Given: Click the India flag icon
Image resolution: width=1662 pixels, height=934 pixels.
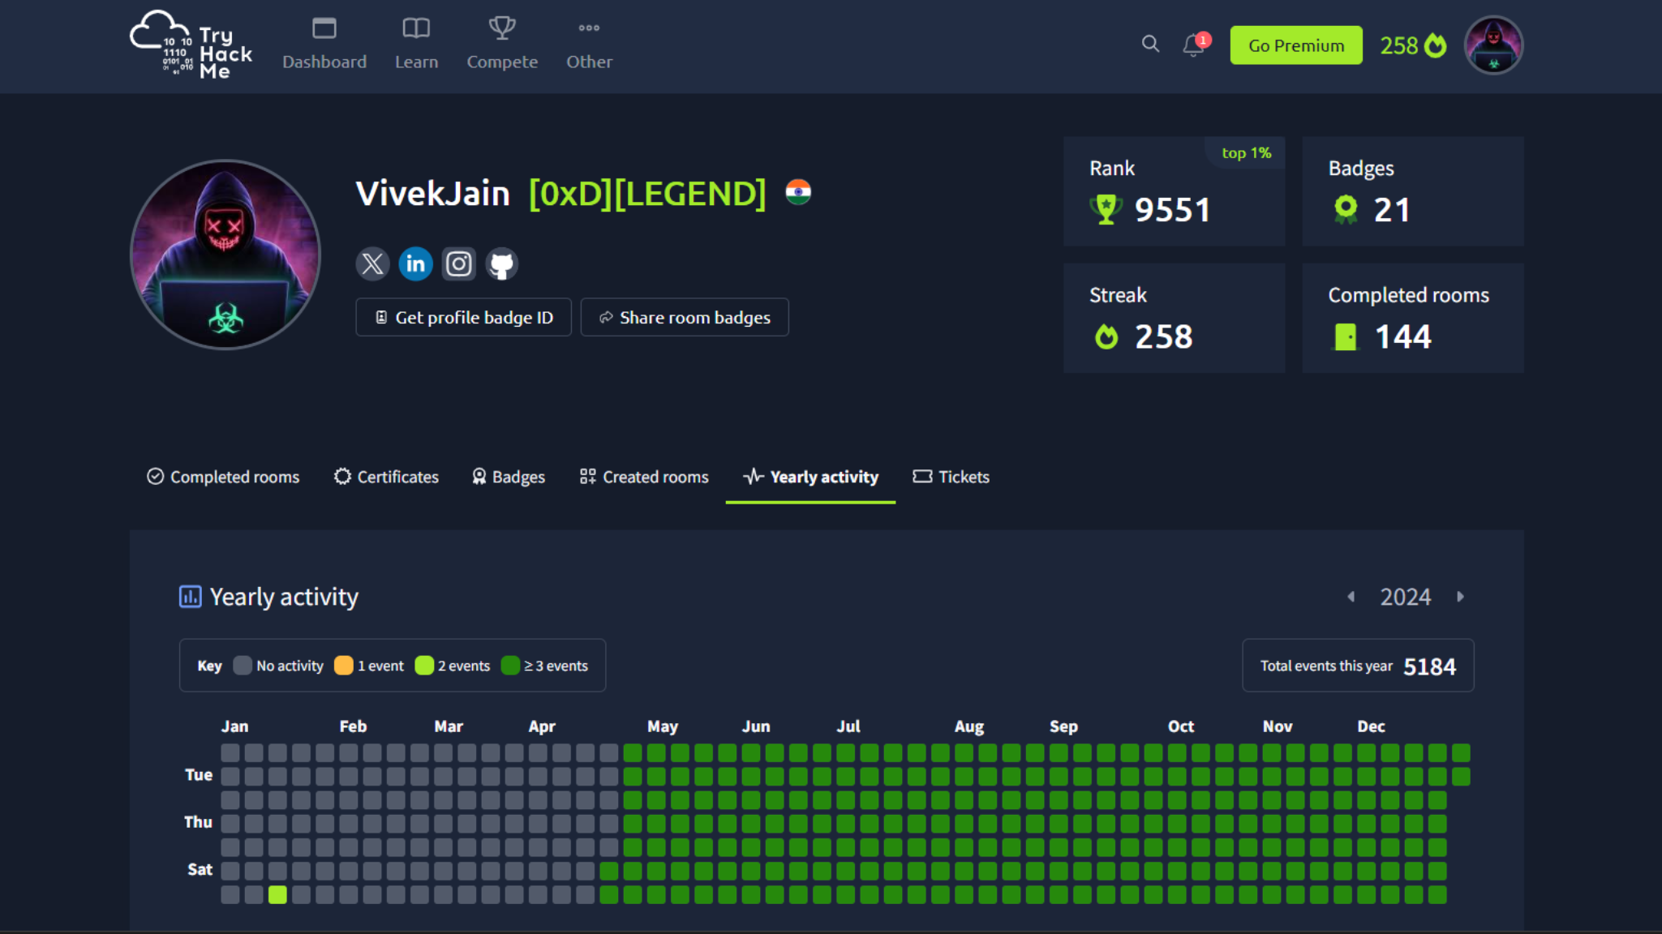Looking at the screenshot, I should 798,192.
